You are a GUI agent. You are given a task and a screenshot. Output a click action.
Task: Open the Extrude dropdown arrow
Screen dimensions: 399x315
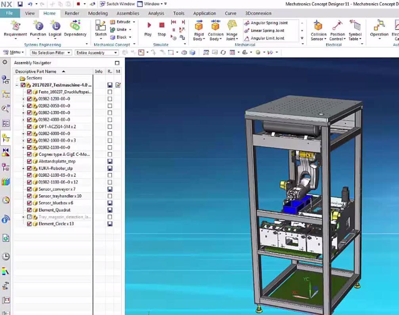134,22
